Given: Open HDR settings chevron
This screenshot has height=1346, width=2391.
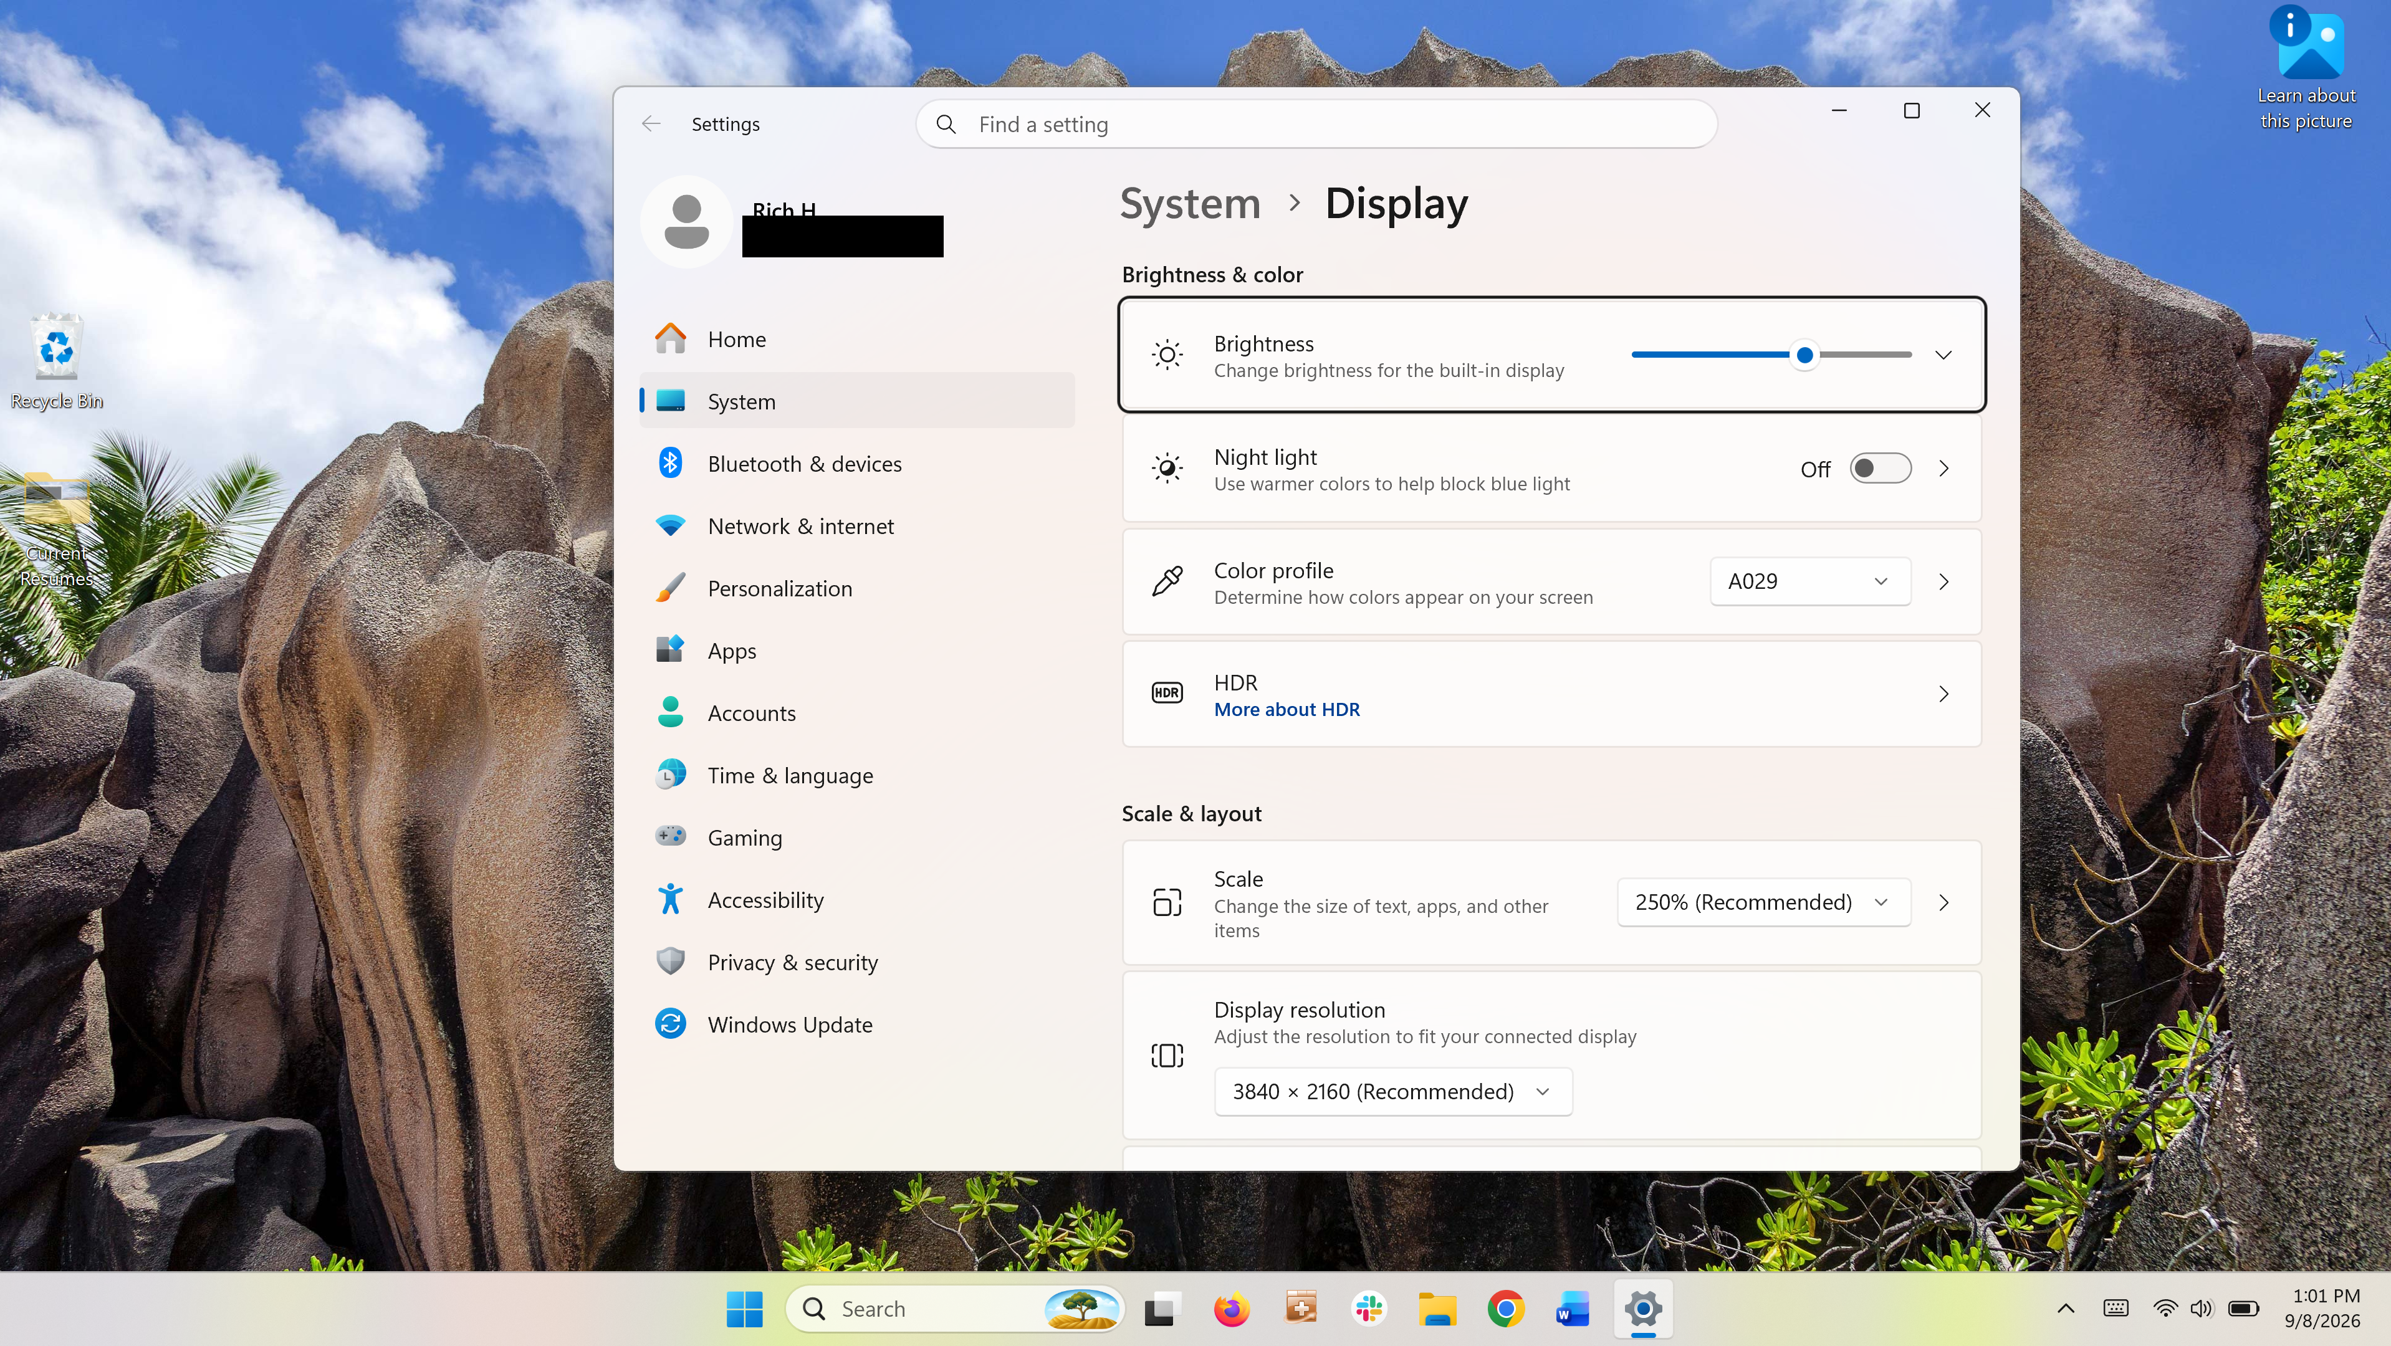Looking at the screenshot, I should tap(1943, 694).
